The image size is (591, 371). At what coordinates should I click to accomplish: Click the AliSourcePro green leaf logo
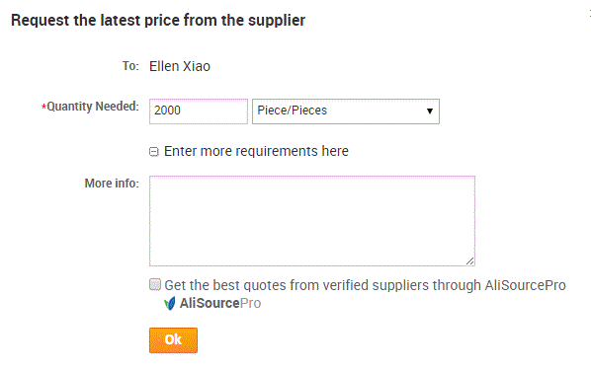click(170, 303)
